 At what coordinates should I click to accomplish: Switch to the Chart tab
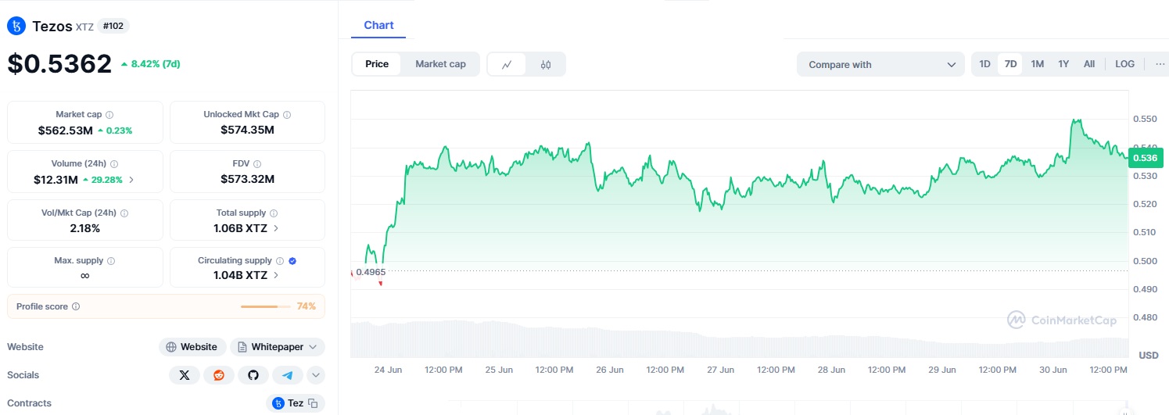point(378,25)
